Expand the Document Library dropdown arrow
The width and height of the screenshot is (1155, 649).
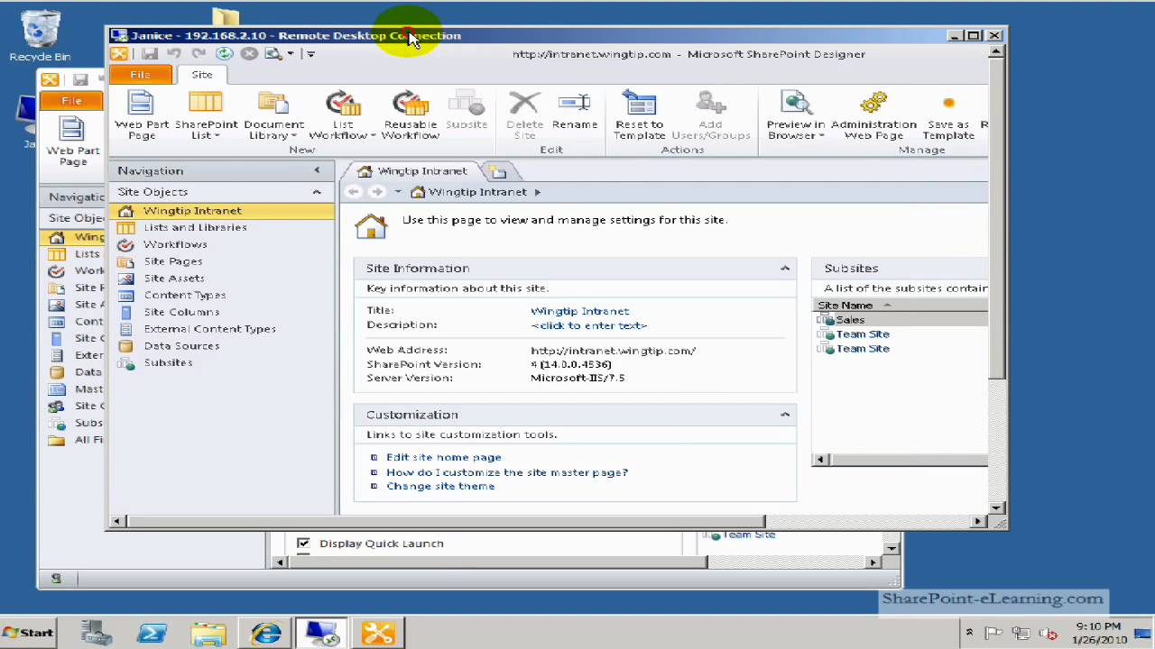[294, 136]
